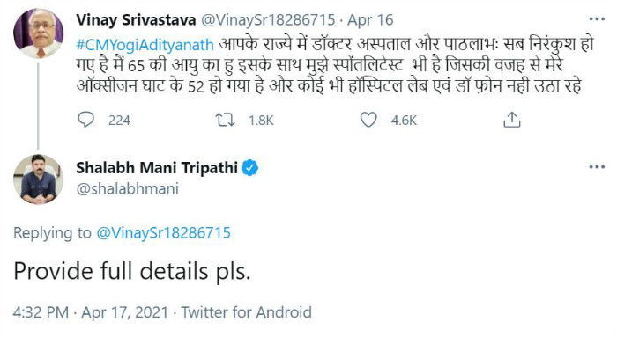This screenshot has height=337, width=617.
Task: Click the blue verified badge
Action: tap(249, 168)
